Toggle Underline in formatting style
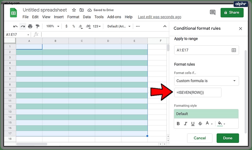252x150 pixels. click(x=193, y=124)
